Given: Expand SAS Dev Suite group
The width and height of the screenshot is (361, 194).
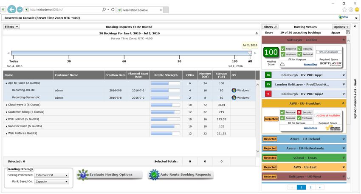Looking at the screenshot, I should click(x=6, y=126).
